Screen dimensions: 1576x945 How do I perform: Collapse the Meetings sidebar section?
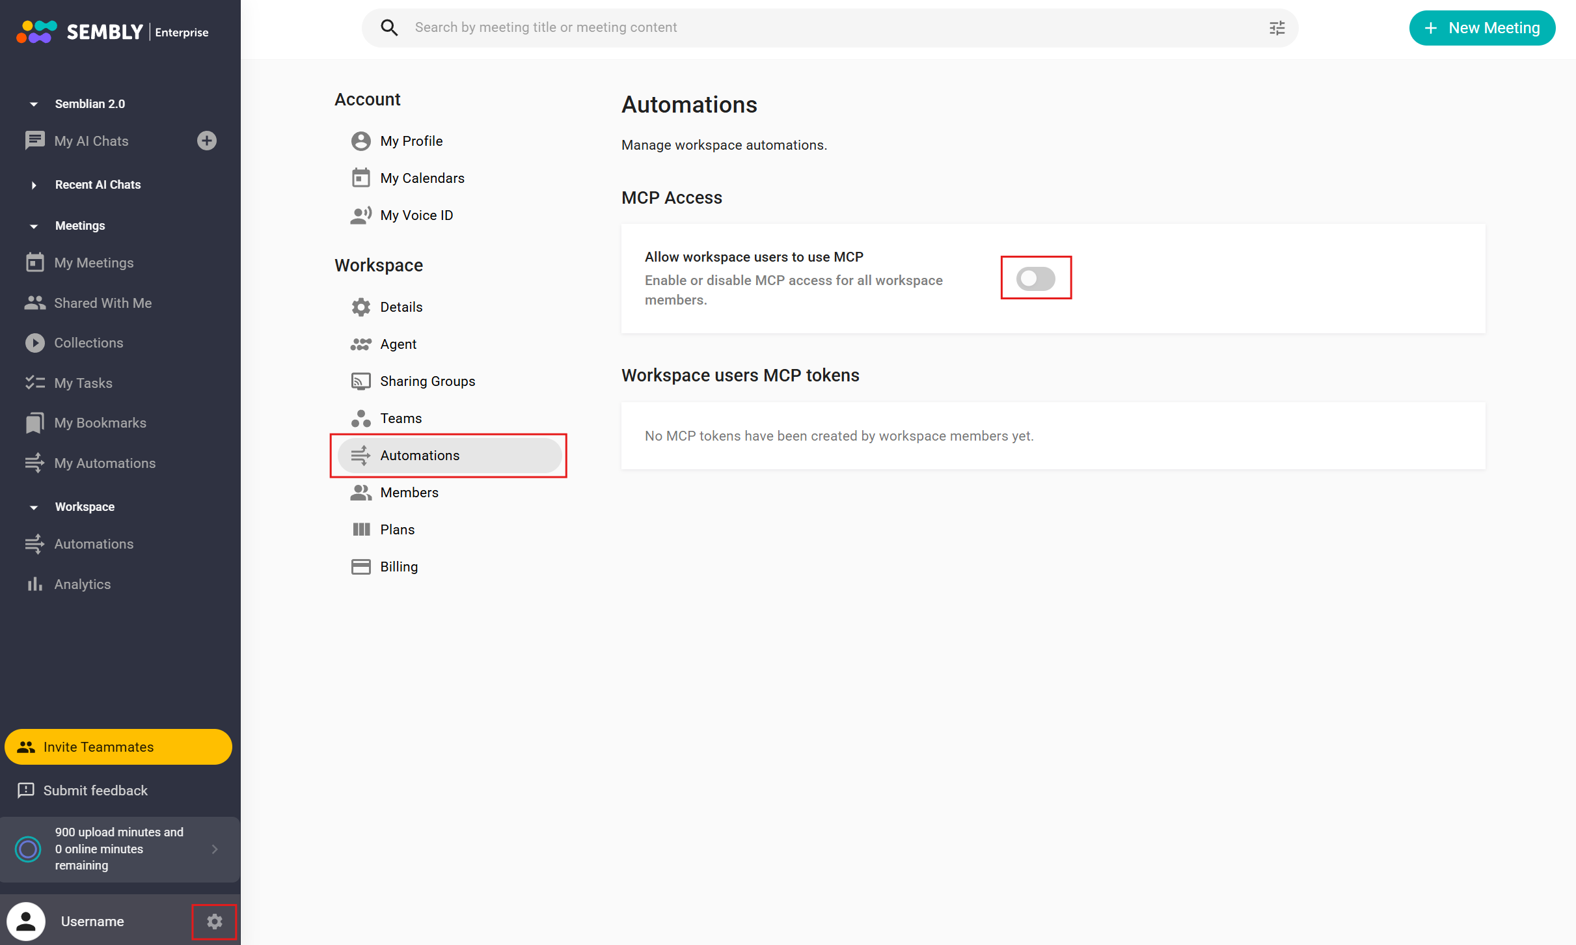34,226
